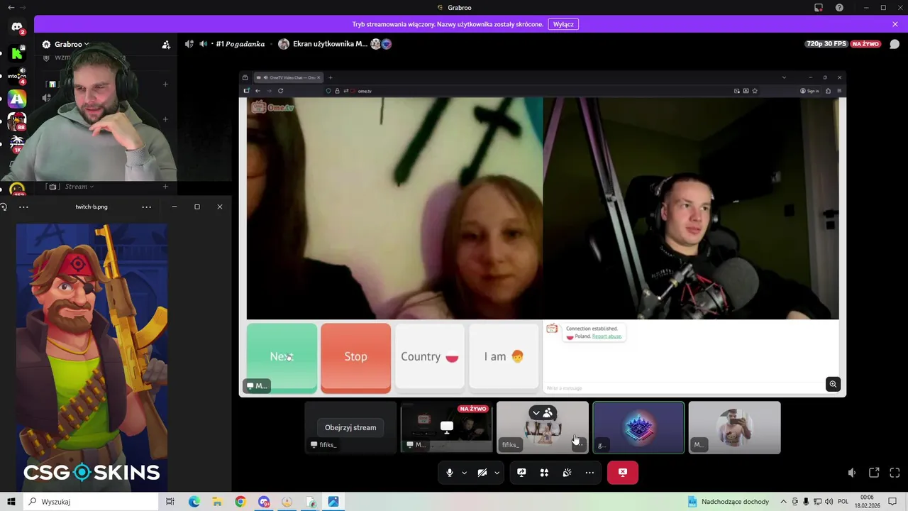Viewport: 908px width, 511px height.
Task: Enter fullscreen mode for the stream
Action: [895, 473]
